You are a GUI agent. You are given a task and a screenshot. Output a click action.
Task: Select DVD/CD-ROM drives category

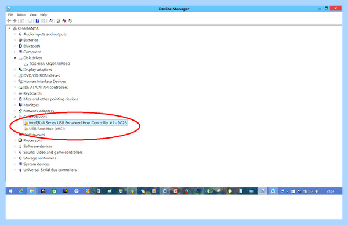click(42, 75)
